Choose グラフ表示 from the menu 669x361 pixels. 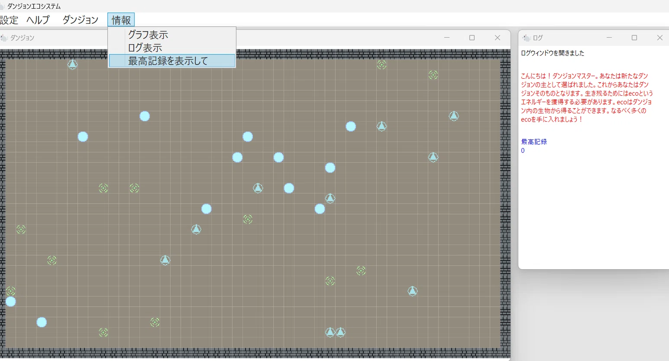(x=172, y=35)
